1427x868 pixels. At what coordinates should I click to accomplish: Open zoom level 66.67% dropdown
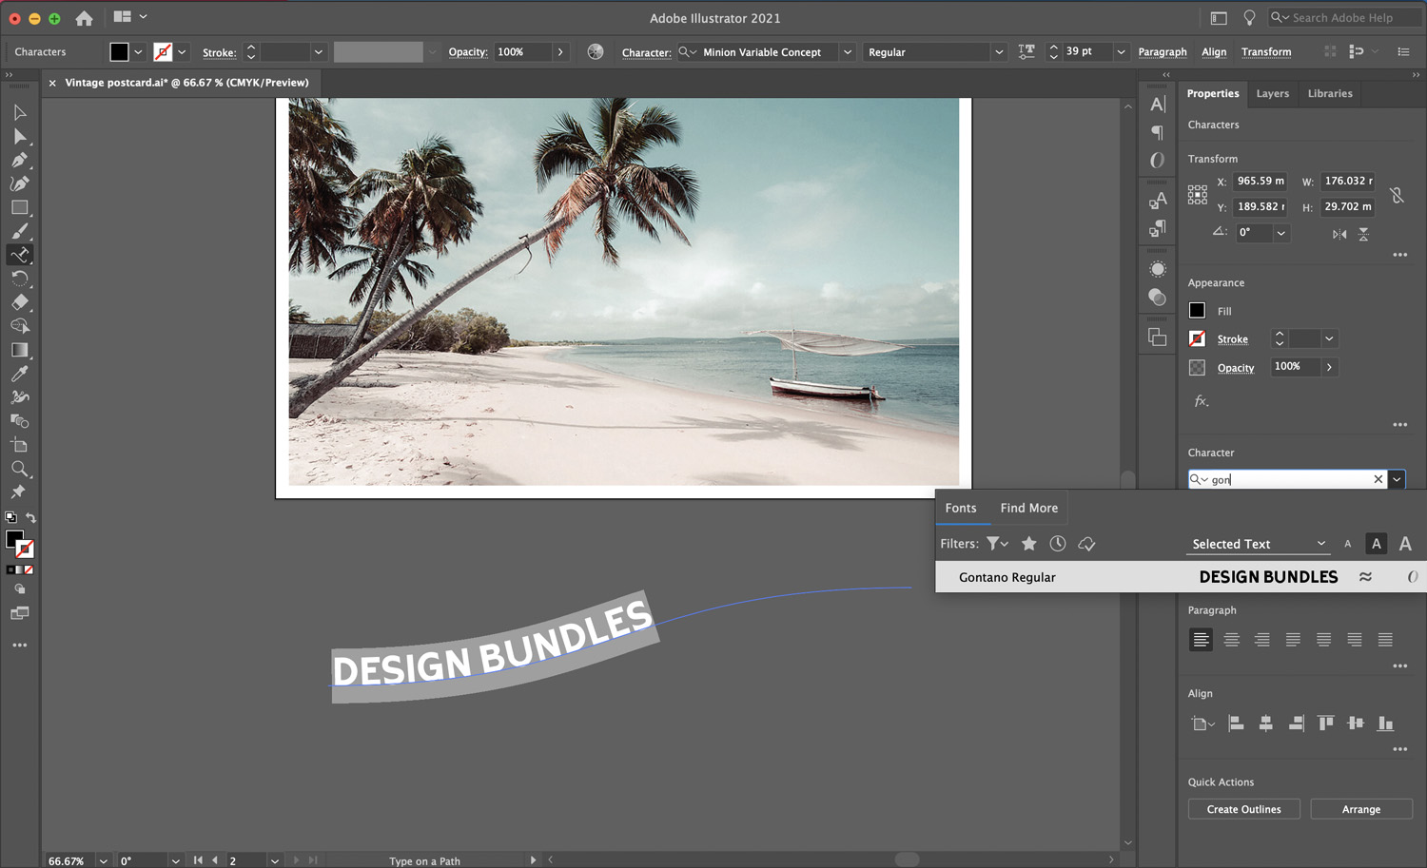pos(103,860)
